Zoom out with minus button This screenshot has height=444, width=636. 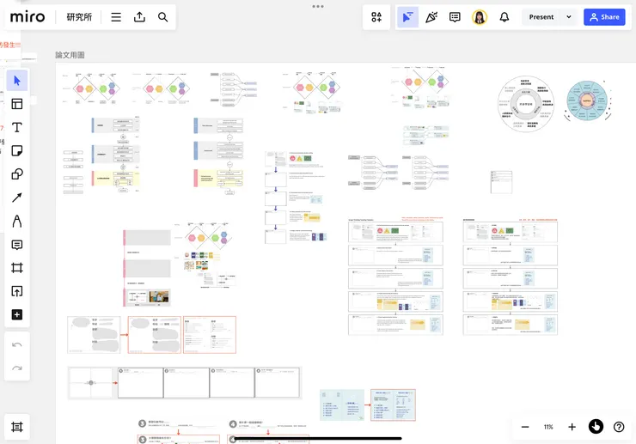point(525,427)
